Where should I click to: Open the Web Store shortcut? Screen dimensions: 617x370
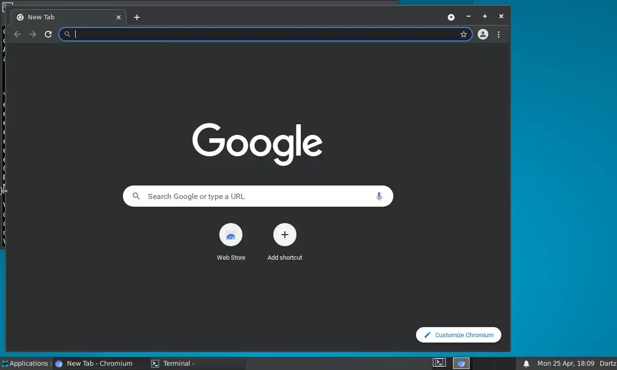click(231, 242)
